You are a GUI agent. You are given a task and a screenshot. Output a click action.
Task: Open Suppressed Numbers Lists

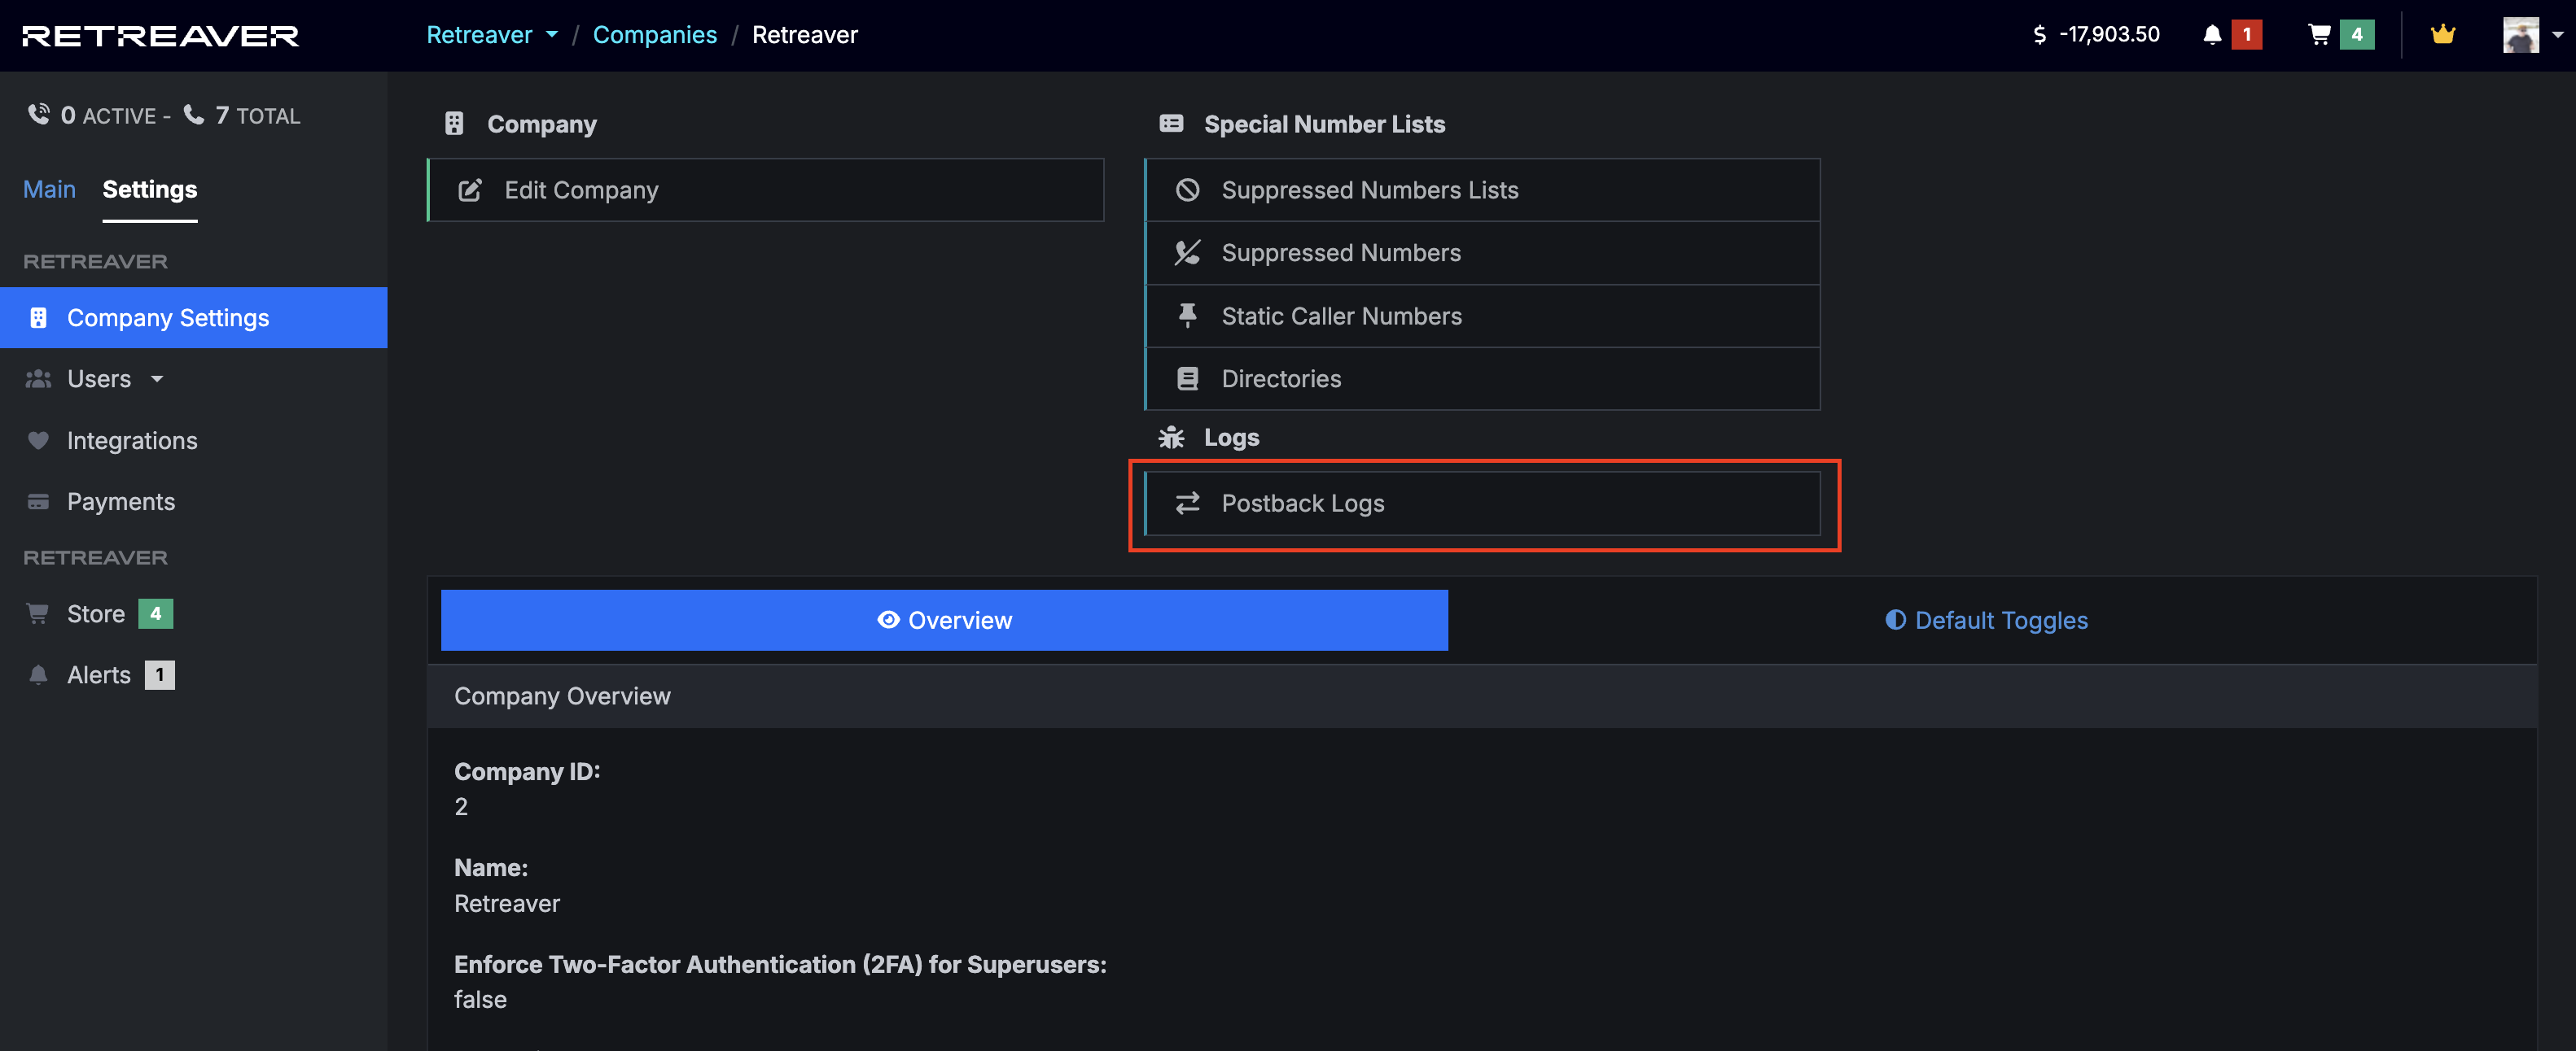coord(1482,190)
